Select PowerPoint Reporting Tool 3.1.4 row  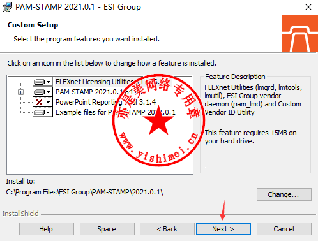pyautogui.click(x=106, y=102)
